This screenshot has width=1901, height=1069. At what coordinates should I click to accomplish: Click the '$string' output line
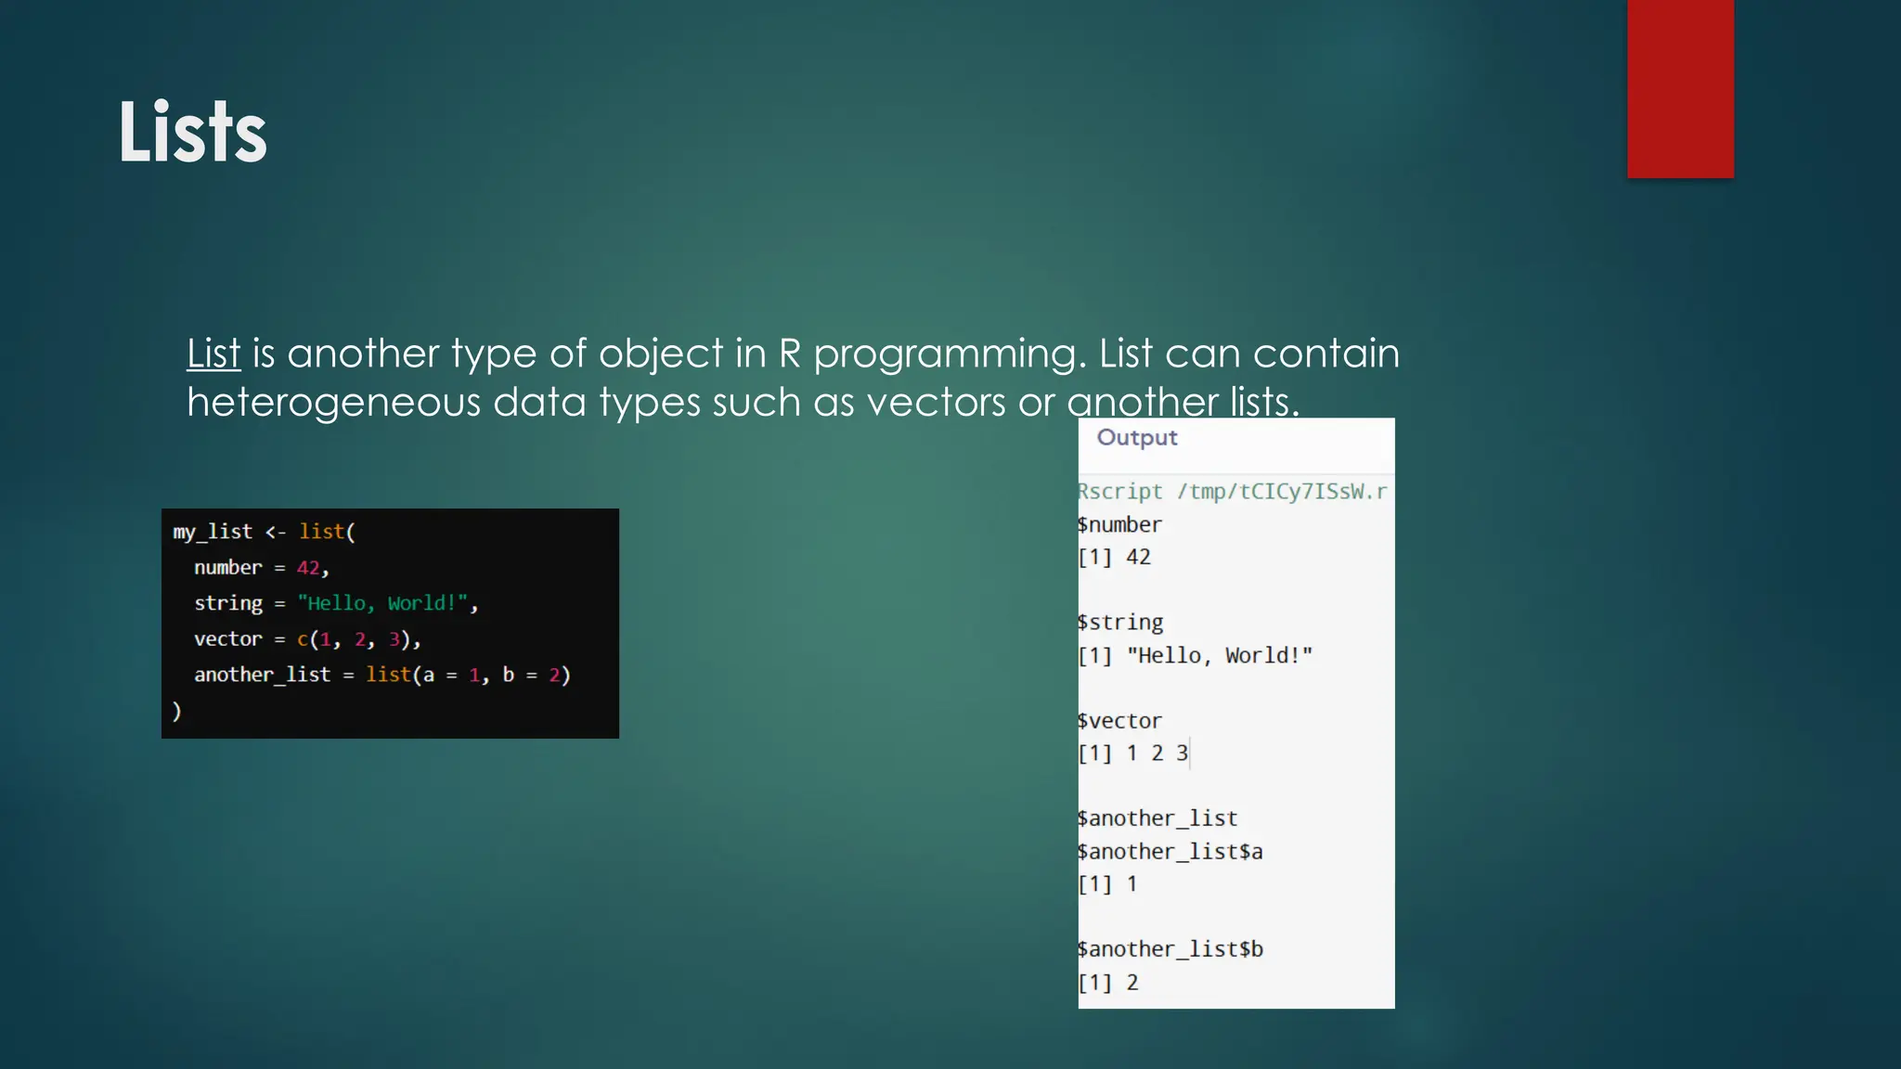pyautogui.click(x=1120, y=623)
